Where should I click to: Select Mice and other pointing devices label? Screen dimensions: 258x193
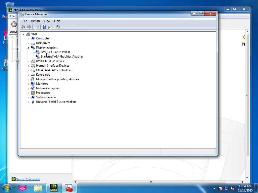[57, 79]
